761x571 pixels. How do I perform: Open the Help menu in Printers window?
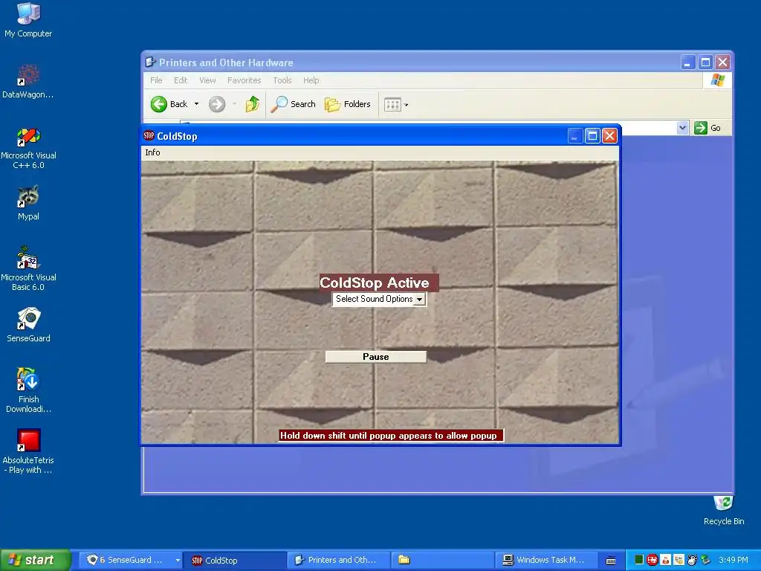coord(311,80)
